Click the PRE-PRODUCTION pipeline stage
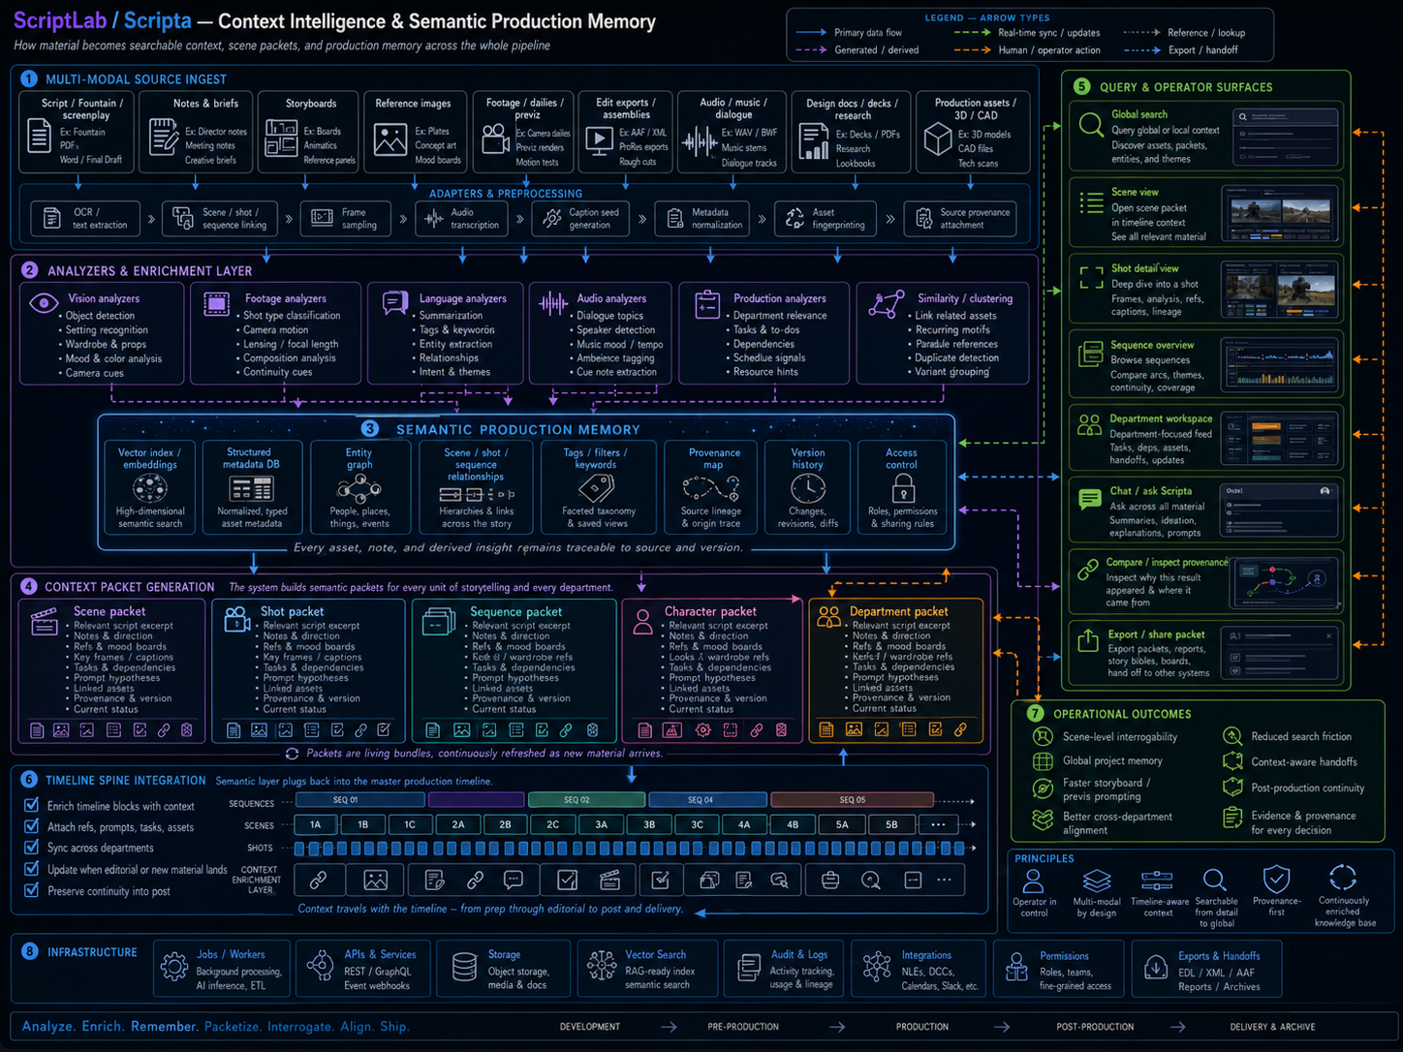 tap(743, 1026)
